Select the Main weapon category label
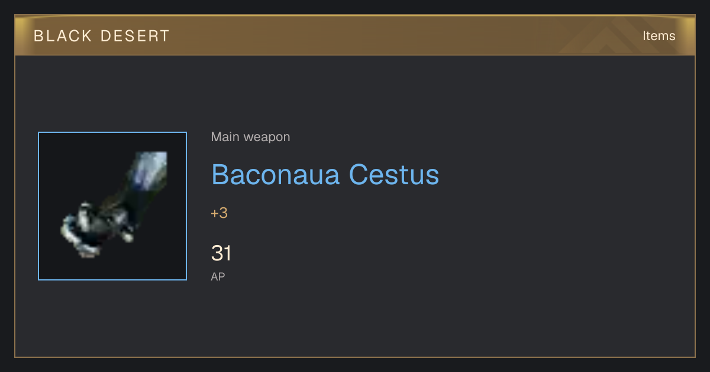Viewport: 710px width, 372px height. coord(250,137)
